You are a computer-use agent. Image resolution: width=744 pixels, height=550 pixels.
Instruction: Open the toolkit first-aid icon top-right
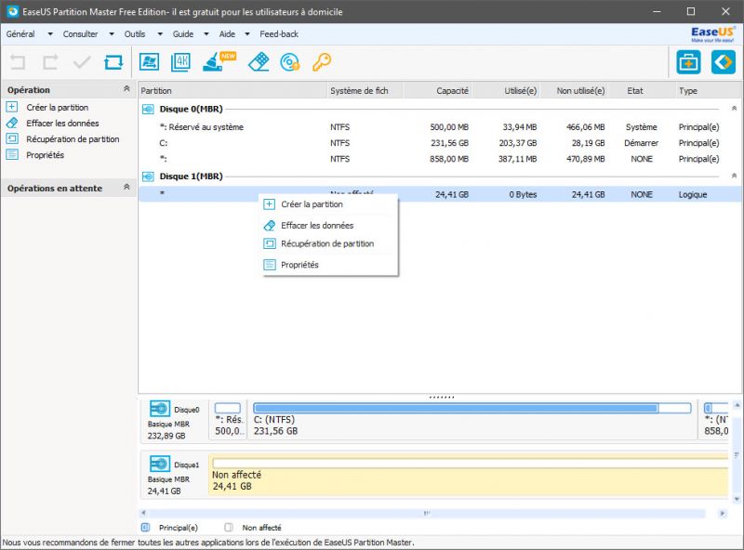point(688,62)
